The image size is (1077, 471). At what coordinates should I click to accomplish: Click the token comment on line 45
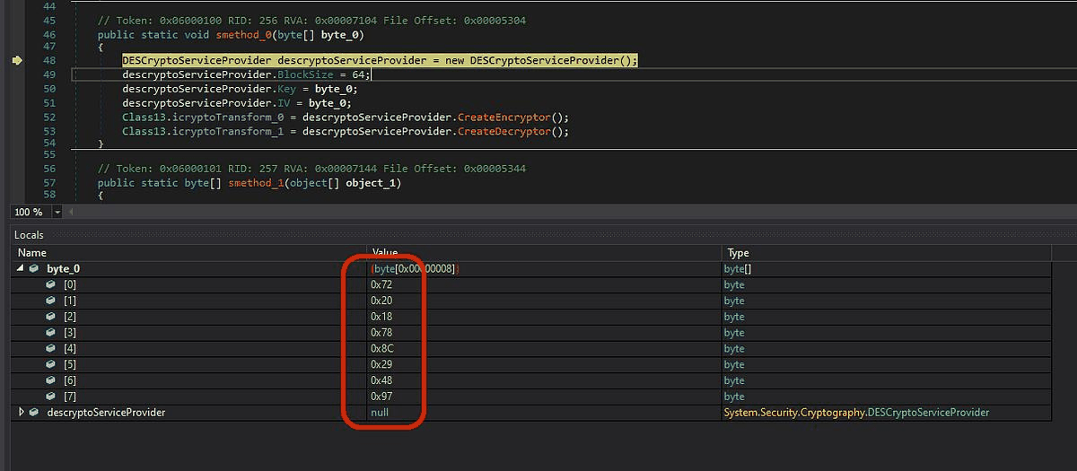coord(310,20)
